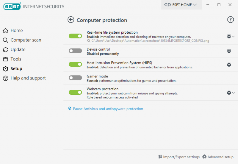This screenshot has height=164, width=238.
Task: Click the Tools briefcase icon
Action: point(5,59)
